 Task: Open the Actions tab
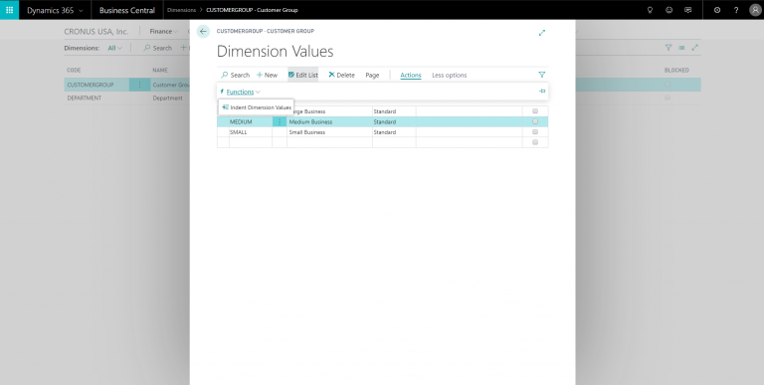tap(410, 75)
